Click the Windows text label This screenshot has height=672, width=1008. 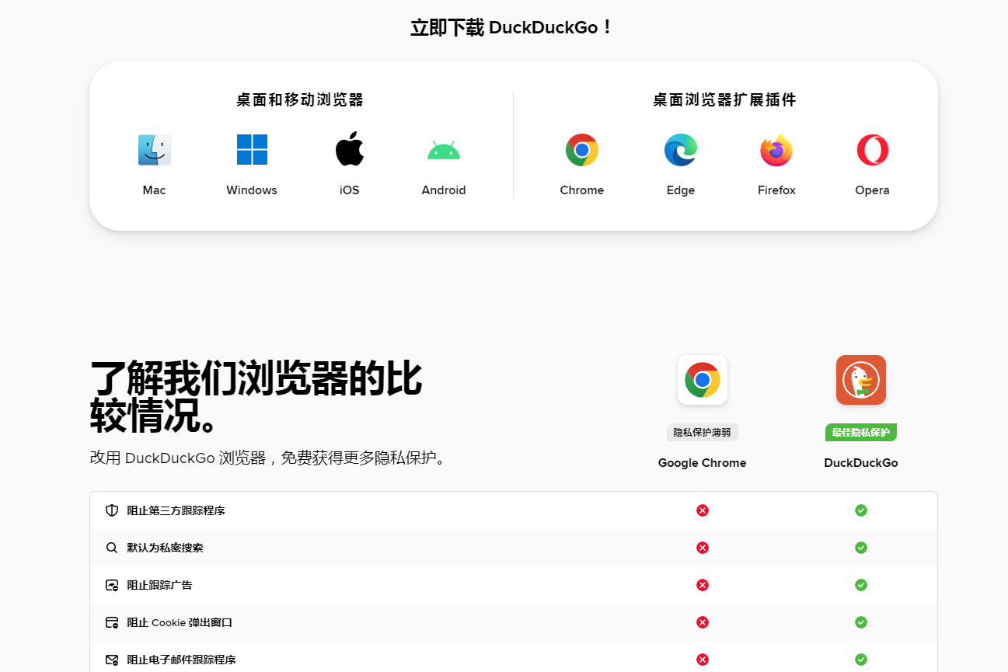pos(252,190)
